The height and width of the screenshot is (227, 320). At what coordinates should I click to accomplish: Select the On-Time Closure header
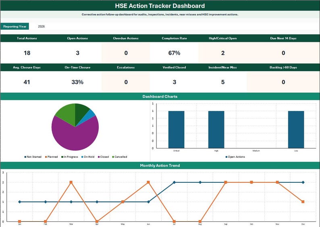pos(77,67)
